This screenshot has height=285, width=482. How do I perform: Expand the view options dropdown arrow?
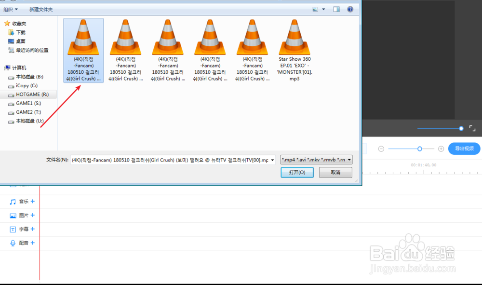323,9
